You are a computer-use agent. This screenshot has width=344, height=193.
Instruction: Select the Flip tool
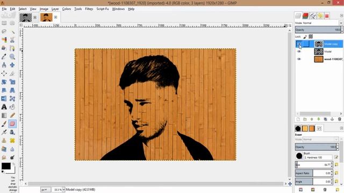4,99
